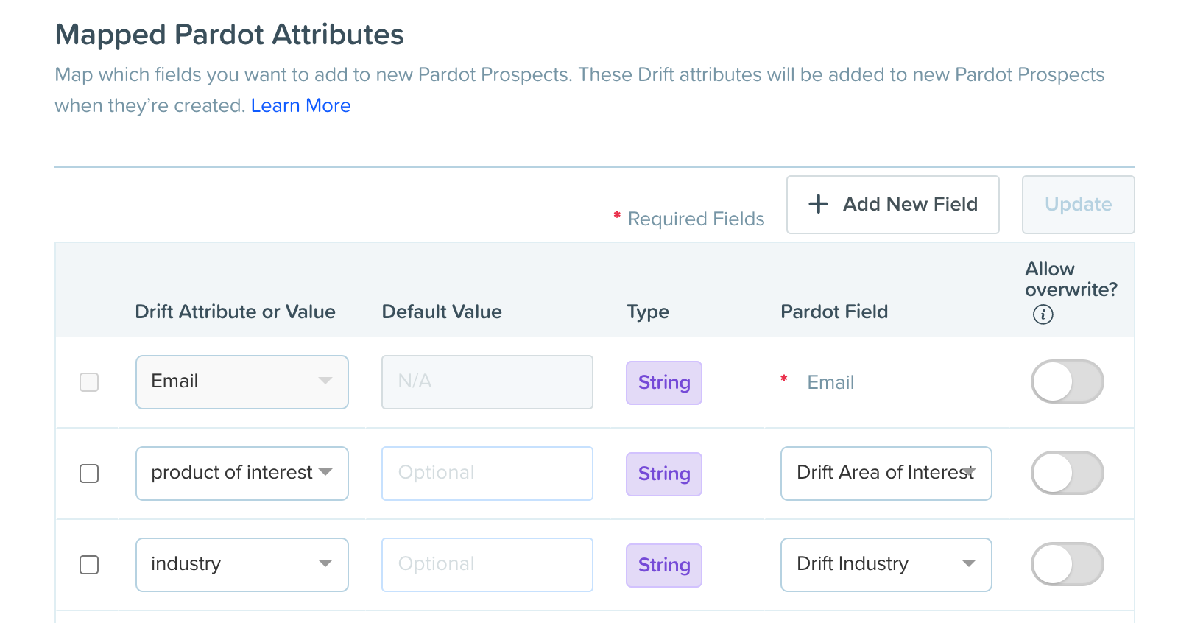This screenshot has height=623, width=1178.
Task: Click the plus icon in Add New Field
Action: click(818, 204)
